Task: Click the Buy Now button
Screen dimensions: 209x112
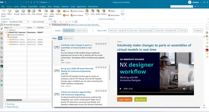Action: [140, 99]
